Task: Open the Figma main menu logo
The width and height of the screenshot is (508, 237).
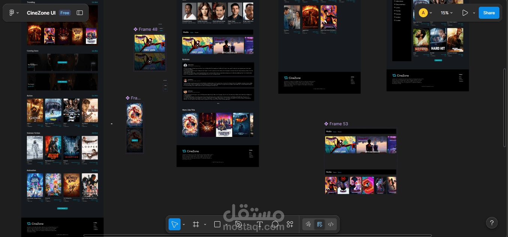Action: tap(12, 13)
